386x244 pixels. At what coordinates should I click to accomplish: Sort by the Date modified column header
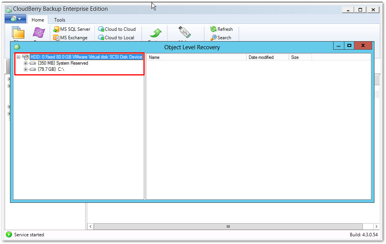[x=268, y=57]
